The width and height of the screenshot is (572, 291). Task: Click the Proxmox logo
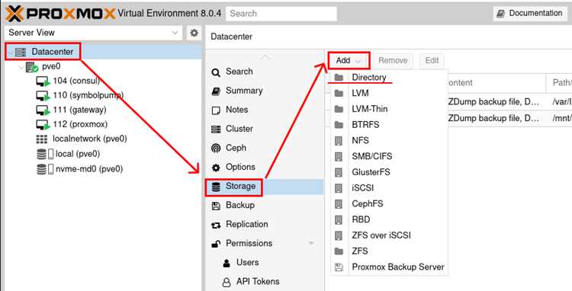[60, 14]
